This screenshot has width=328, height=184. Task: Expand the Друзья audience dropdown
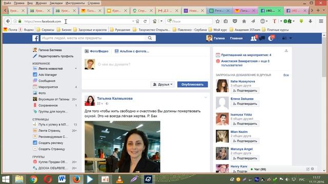[x=162, y=84]
